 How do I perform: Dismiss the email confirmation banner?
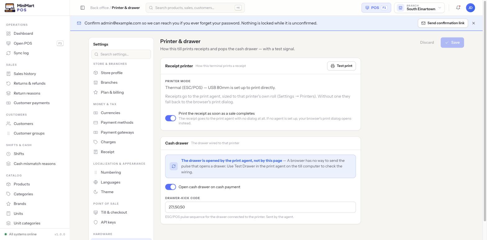474,23
